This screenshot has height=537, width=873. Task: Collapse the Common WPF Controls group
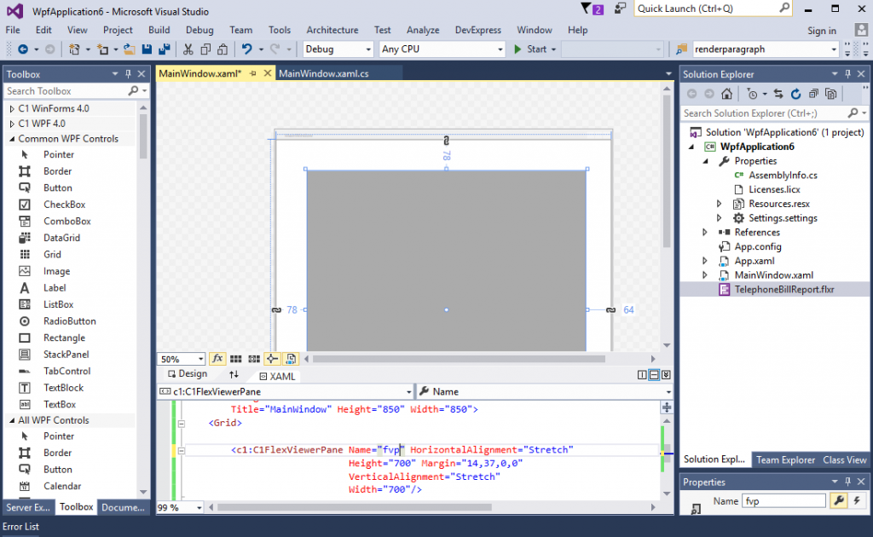[12, 139]
